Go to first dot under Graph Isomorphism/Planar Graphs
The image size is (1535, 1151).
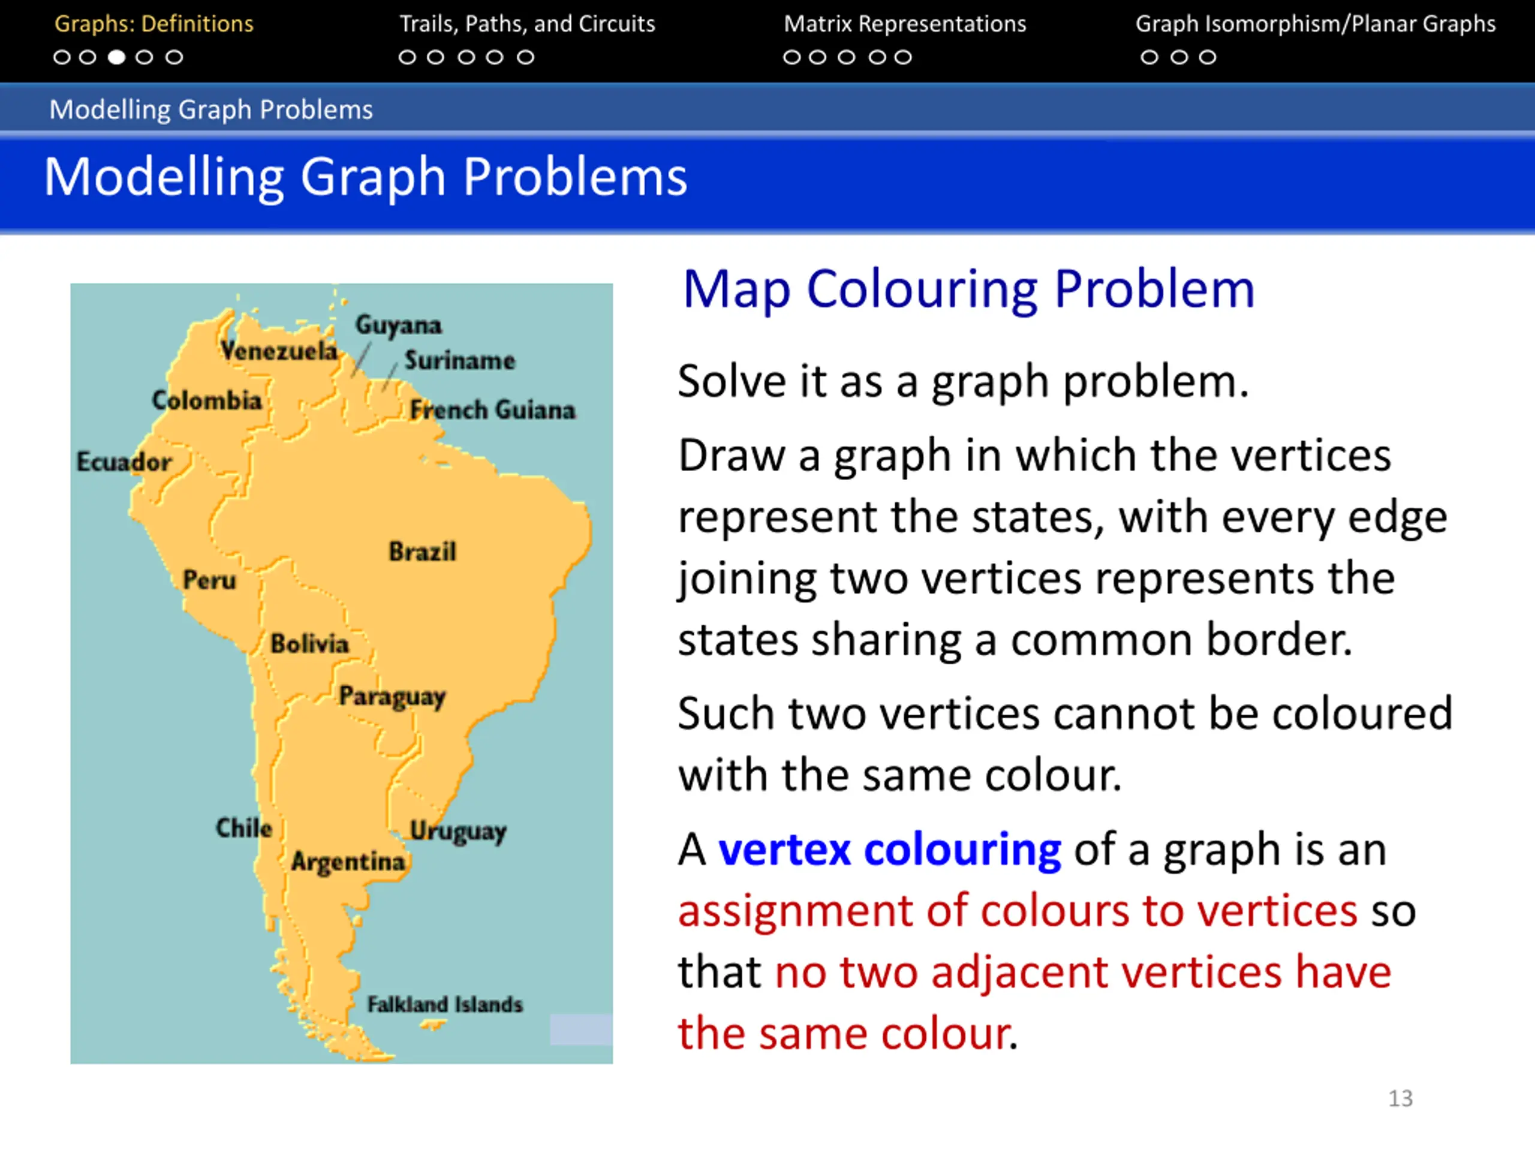click(x=1149, y=57)
